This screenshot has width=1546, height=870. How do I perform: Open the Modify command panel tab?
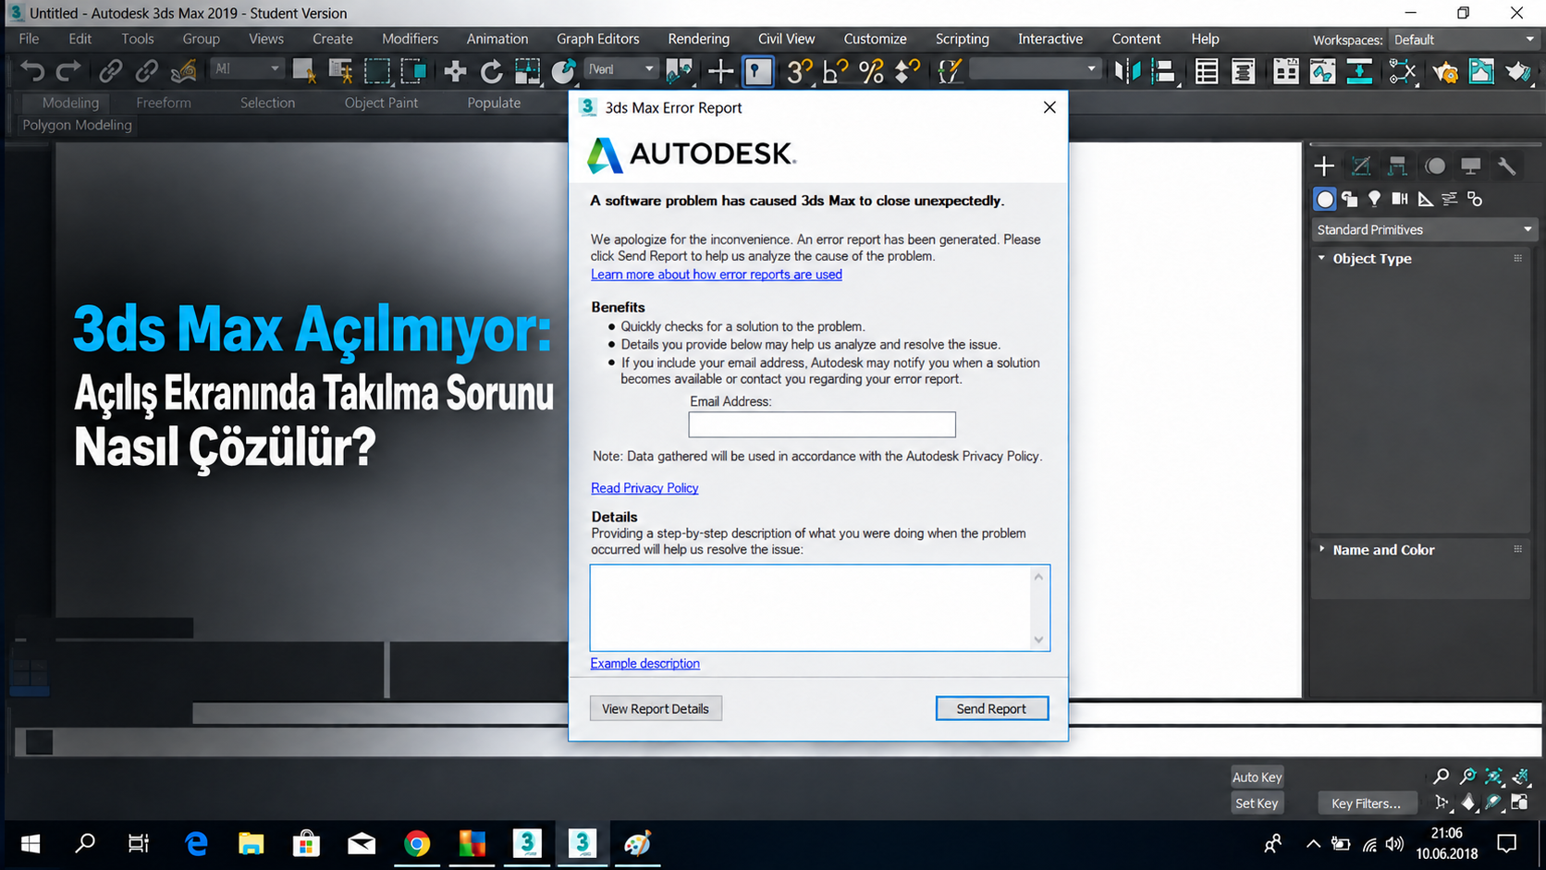[1360, 165]
